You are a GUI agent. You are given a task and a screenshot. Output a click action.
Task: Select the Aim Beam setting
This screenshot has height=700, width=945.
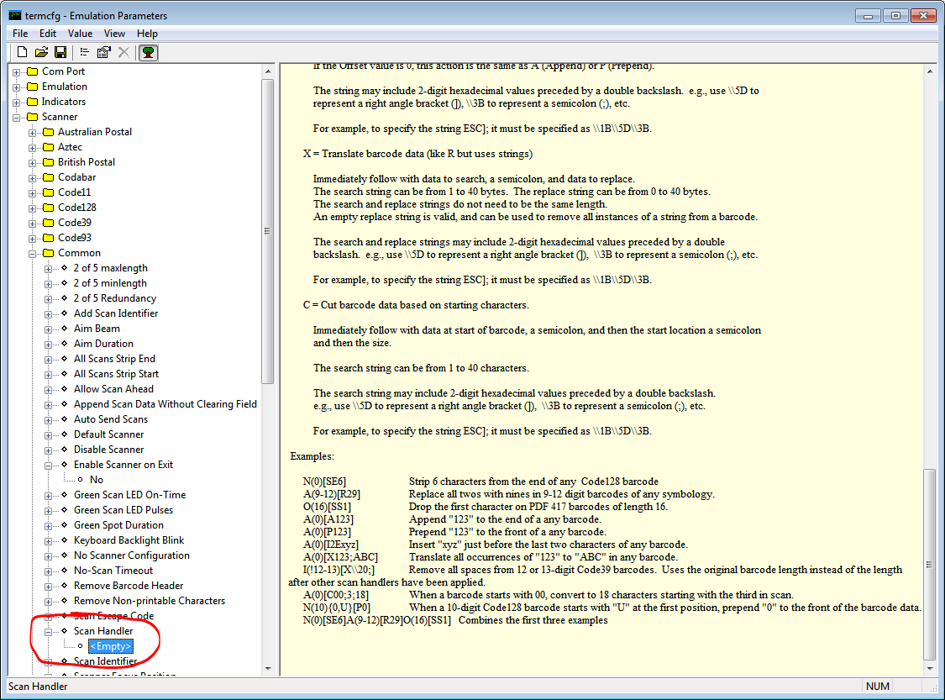point(97,328)
